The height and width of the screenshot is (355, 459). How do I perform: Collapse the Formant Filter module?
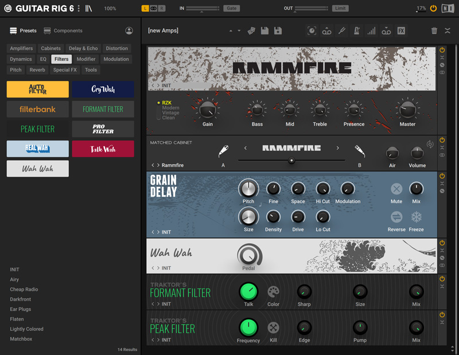(x=442, y=286)
